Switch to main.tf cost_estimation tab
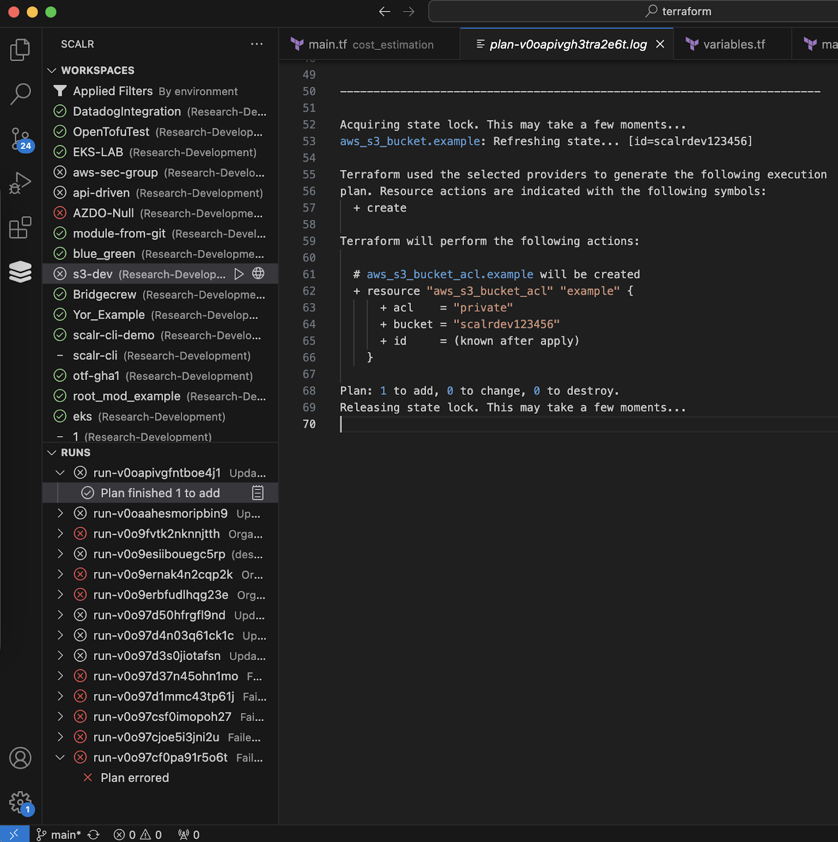The height and width of the screenshot is (842, 838). click(x=369, y=44)
